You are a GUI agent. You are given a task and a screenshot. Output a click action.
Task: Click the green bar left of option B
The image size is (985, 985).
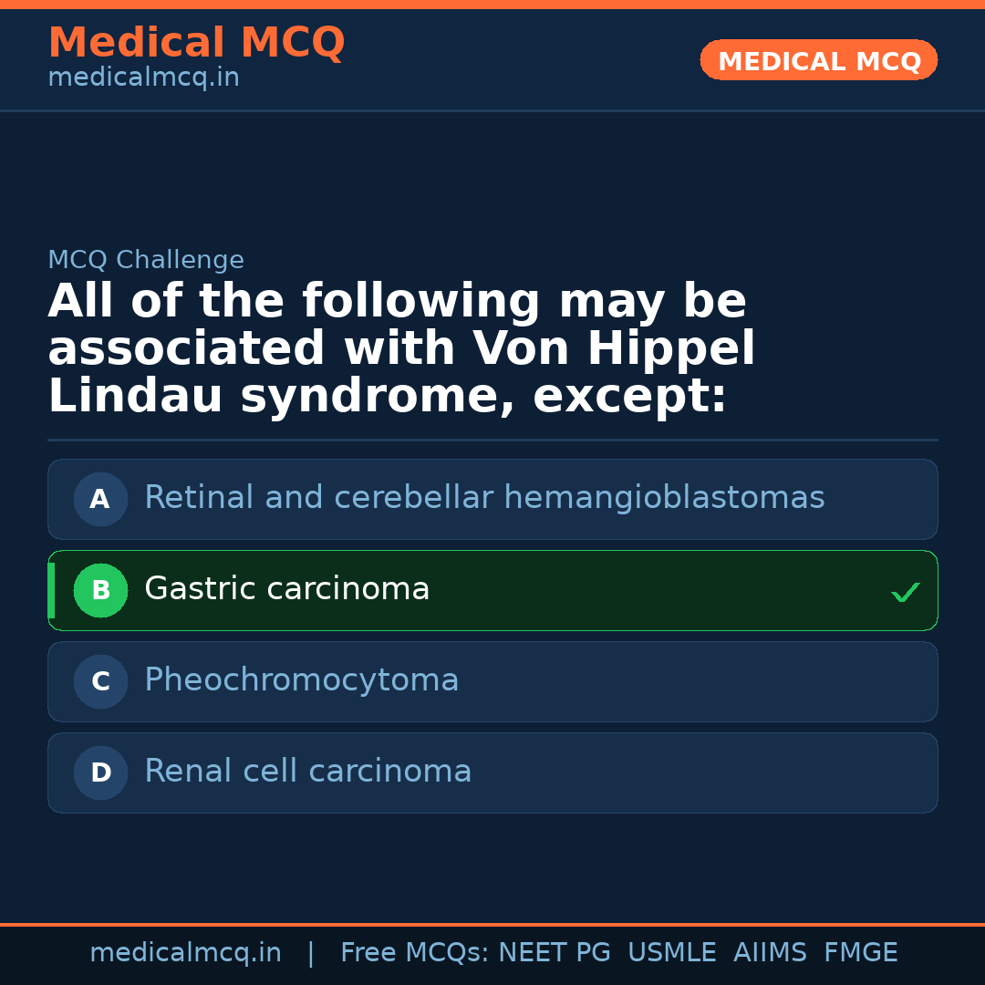pyautogui.click(x=51, y=590)
